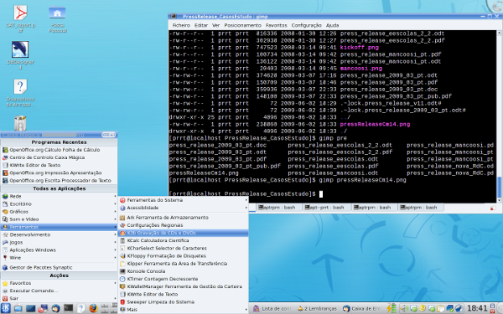
Task: Expand the Mais submenu
Action: [184, 310]
